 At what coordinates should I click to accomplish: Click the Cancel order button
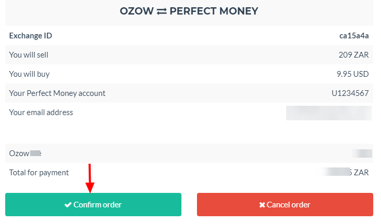[x=285, y=205]
